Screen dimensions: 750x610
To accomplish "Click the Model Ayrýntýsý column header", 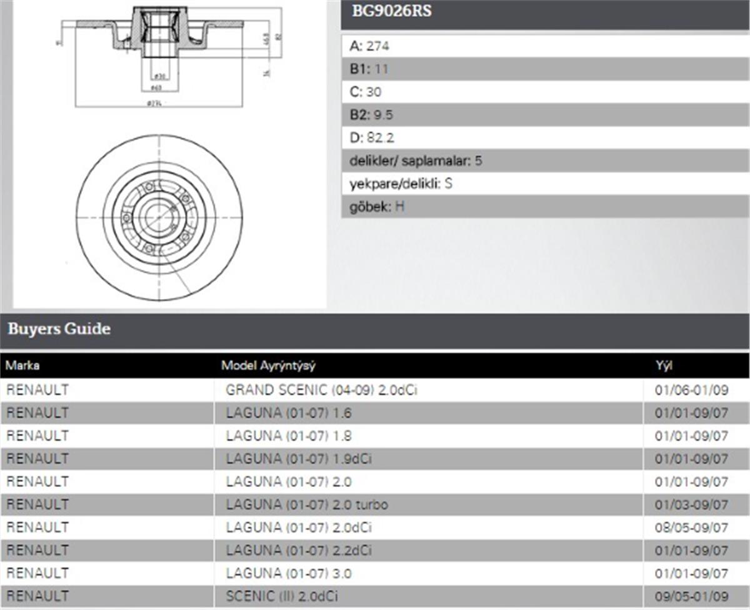I will pyautogui.click(x=267, y=366).
